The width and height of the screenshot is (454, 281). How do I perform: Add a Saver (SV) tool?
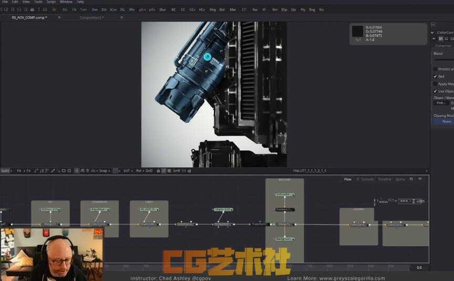tap(54, 9)
